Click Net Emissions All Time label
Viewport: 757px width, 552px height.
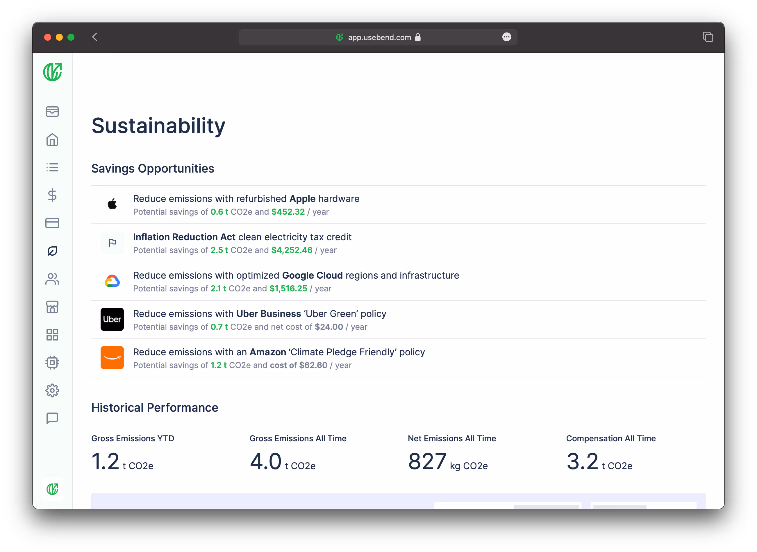(x=452, y=438)
